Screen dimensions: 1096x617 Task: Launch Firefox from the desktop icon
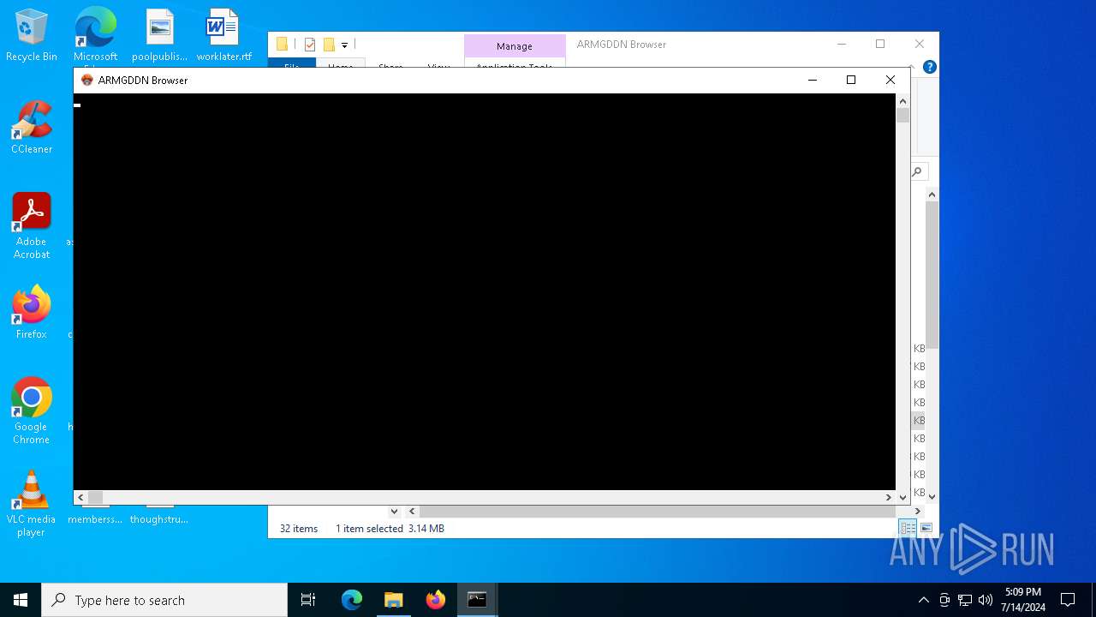point(32,313)
